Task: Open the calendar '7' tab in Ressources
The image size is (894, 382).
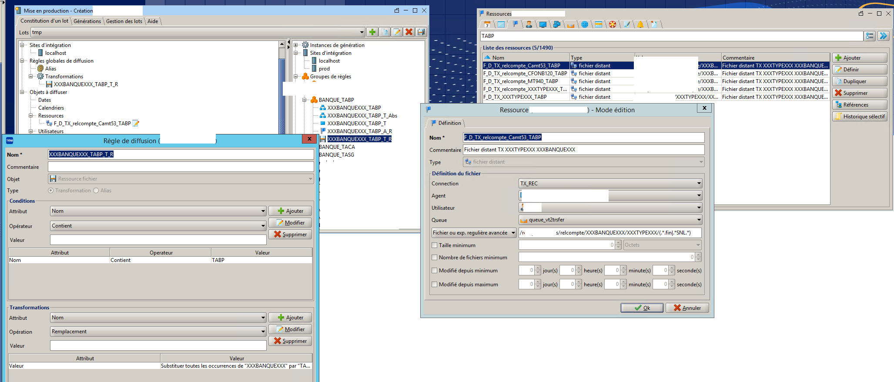Action: coord(487,24)
